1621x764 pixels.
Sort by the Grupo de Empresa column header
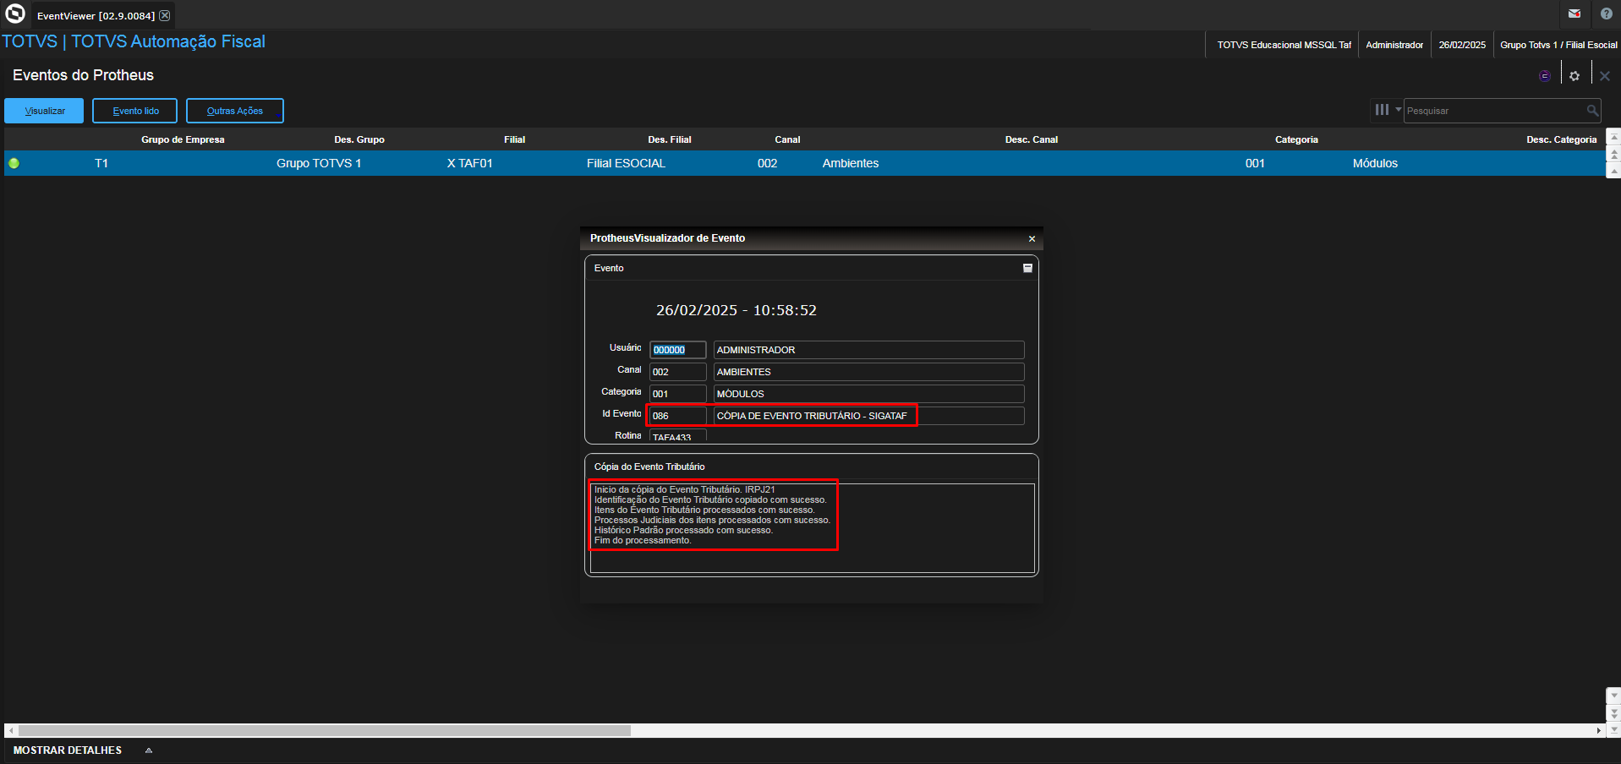click(x=183, y=139)
